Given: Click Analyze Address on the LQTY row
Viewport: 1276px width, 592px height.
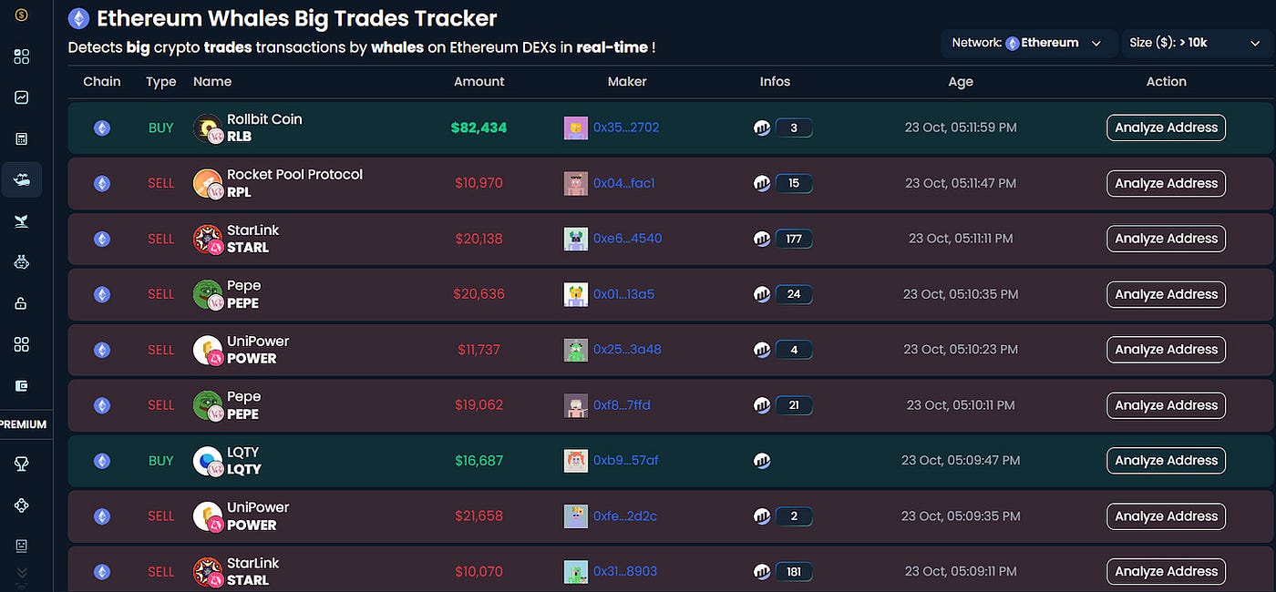Looking at the screenshot, I should (1166, 460).
